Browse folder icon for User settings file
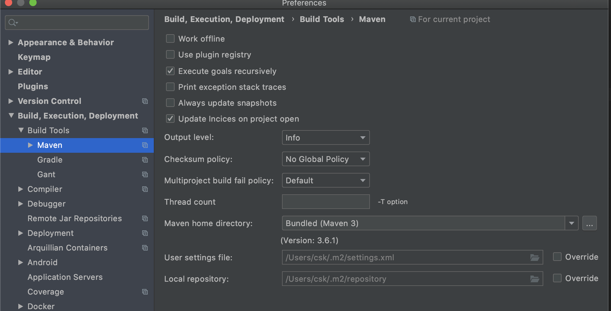The image size is (611, 311). coord(535,258)
